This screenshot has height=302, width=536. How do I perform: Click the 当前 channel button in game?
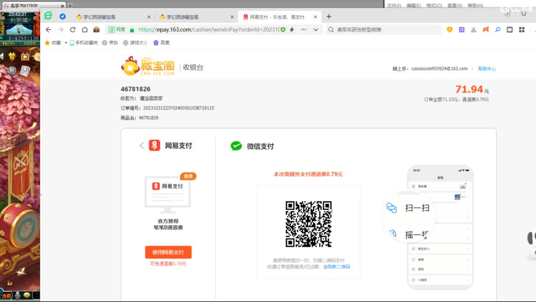[6, 296]
